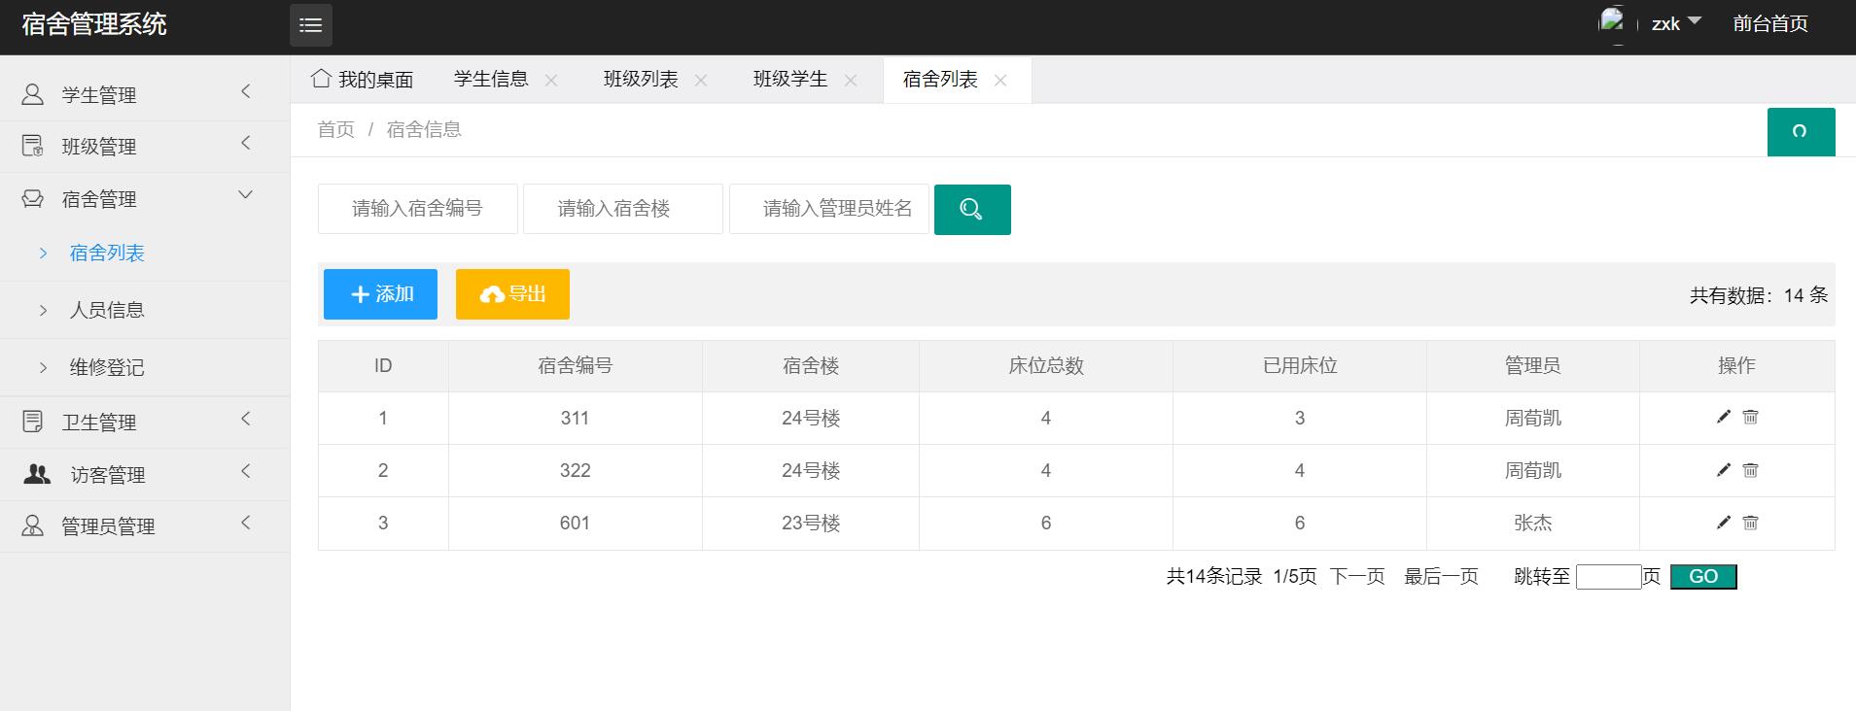Switch to the 我的桌面 tab
This screenshot has height=711, width=1856.
(362, 80)
